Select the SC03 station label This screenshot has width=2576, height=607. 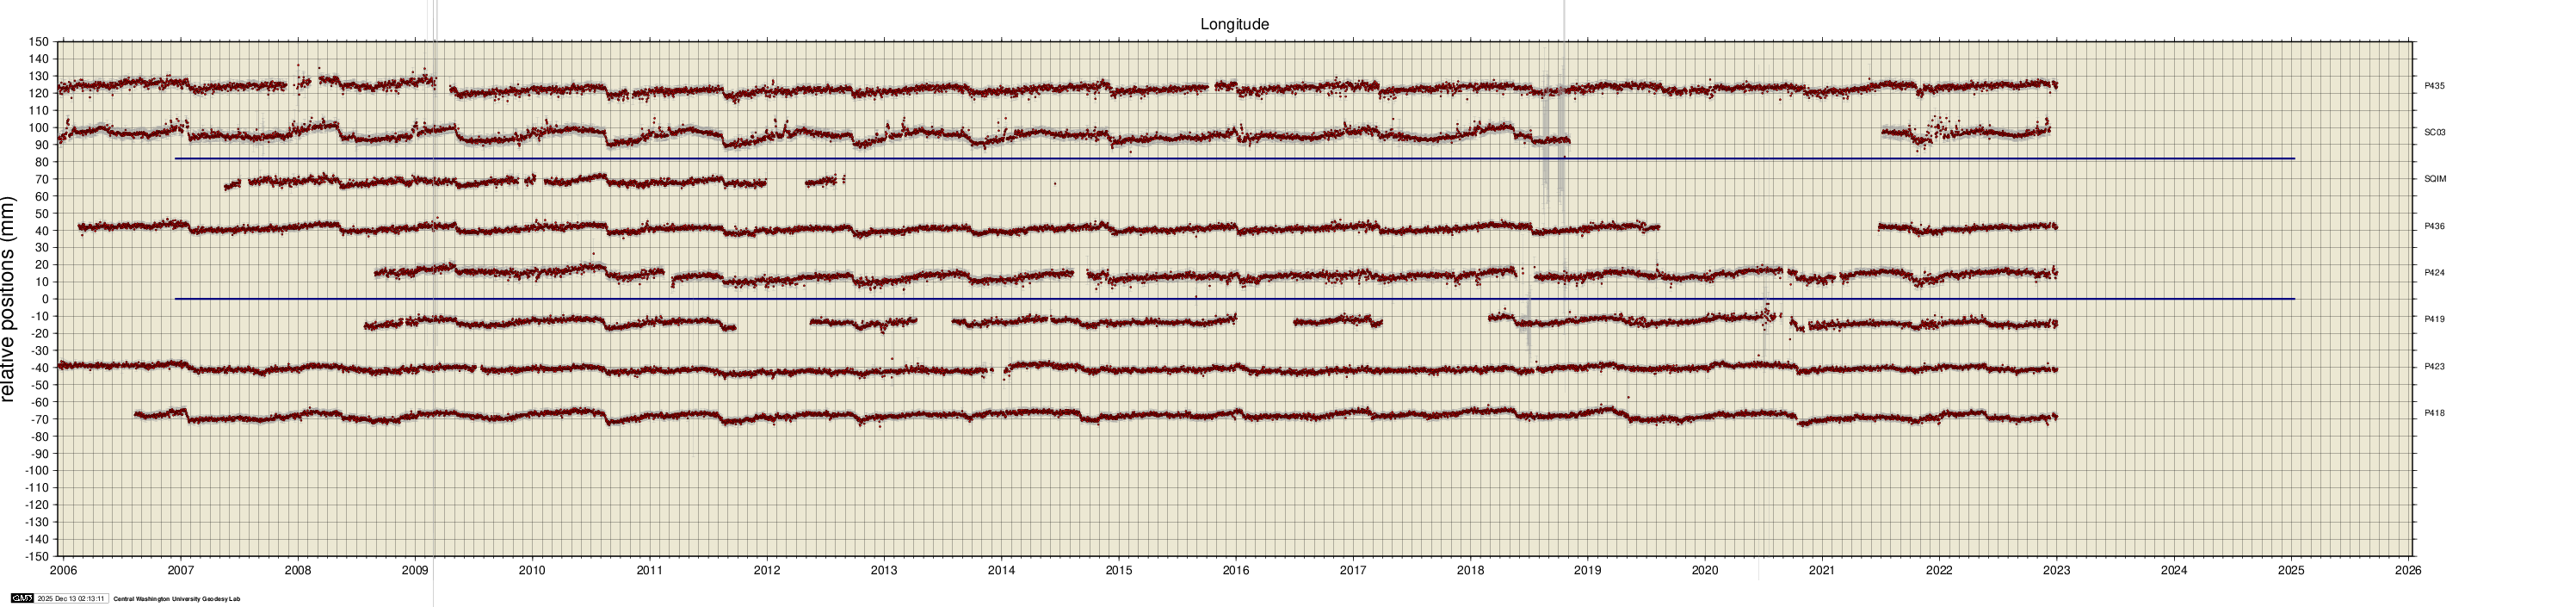(2434, 133)
